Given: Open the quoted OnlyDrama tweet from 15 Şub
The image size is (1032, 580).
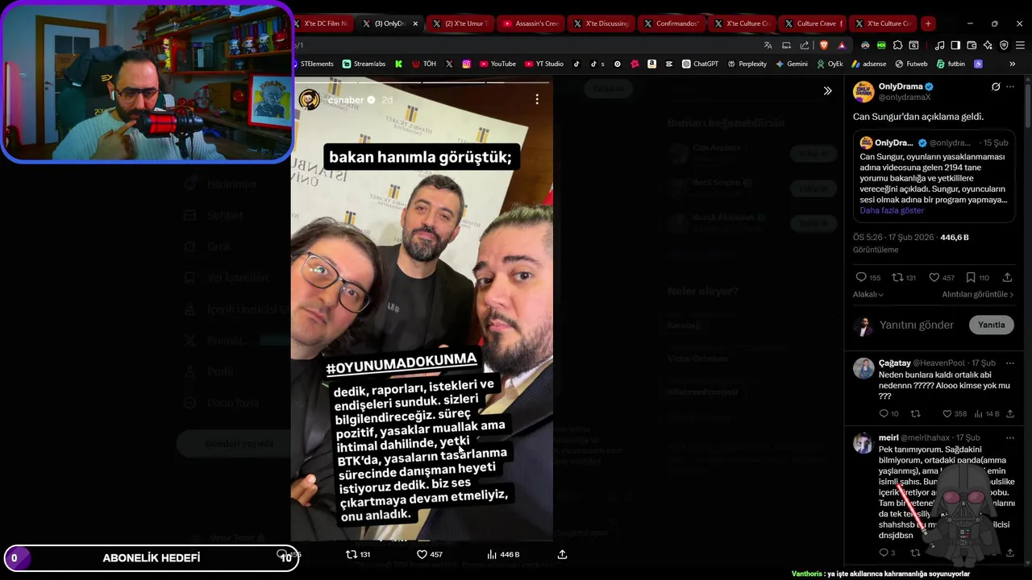Looking at the screenshot, I should 934,177.
